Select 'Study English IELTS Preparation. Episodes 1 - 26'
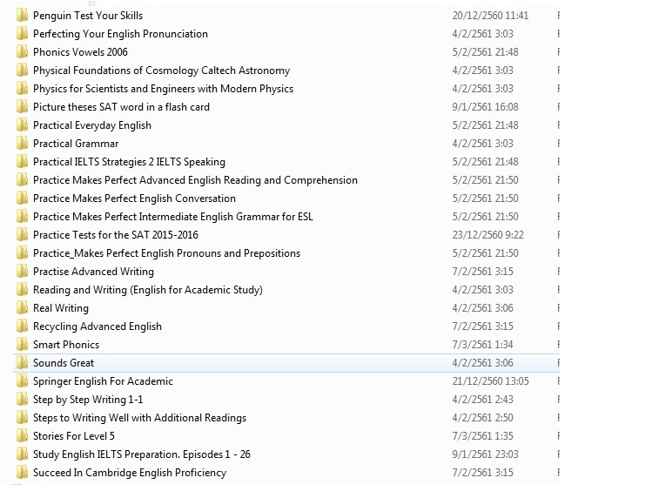This screenshot has height=498, width=652. [141, 455]
